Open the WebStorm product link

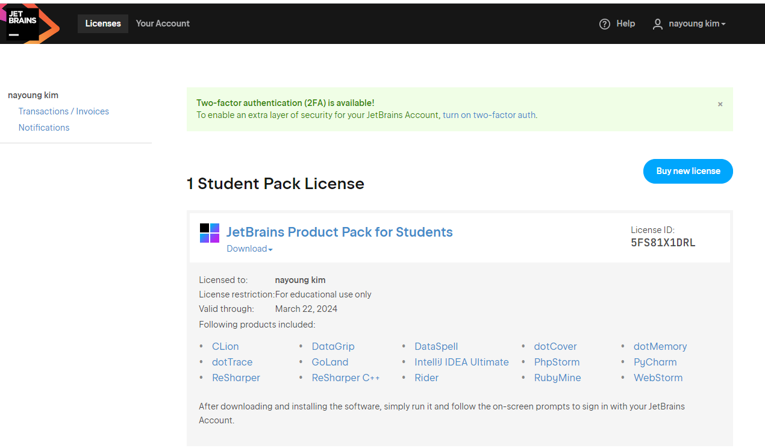[658, 378]
